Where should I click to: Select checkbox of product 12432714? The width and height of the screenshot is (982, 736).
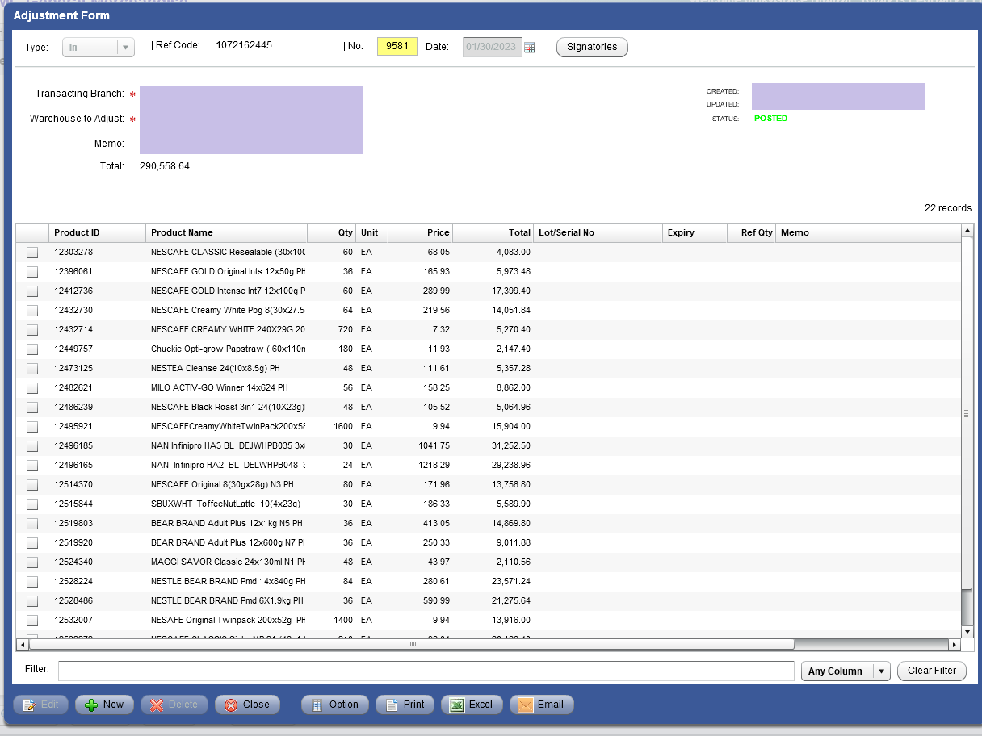(x=32, y=330)
